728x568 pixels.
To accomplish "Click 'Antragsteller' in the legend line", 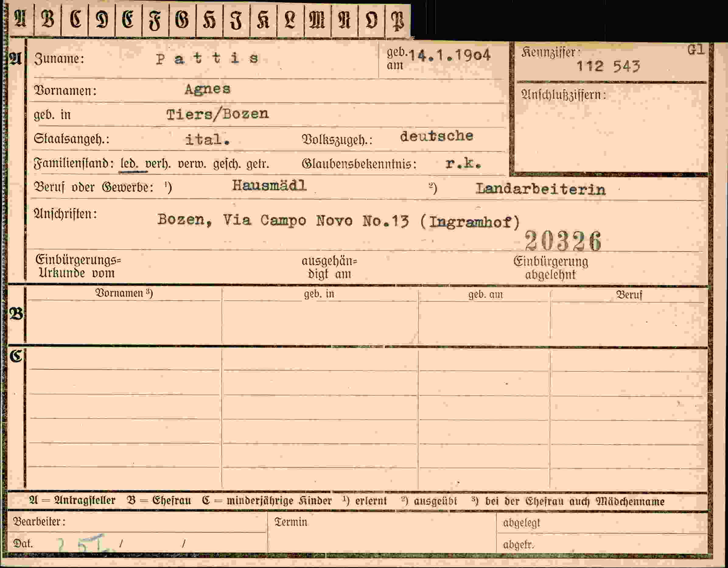I will (x=85, y=500).
